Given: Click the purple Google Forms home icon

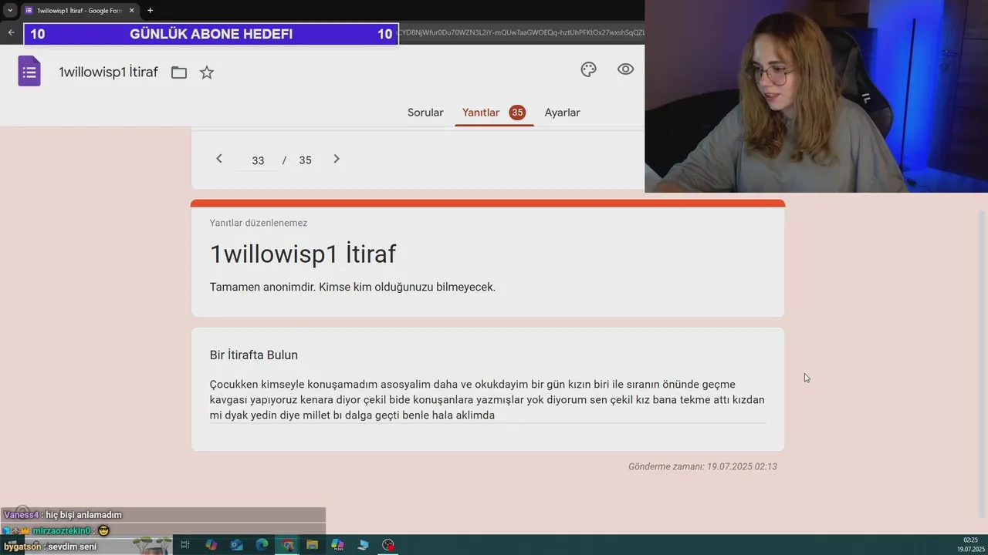Looking at the screenshot, I should point(29,72).
